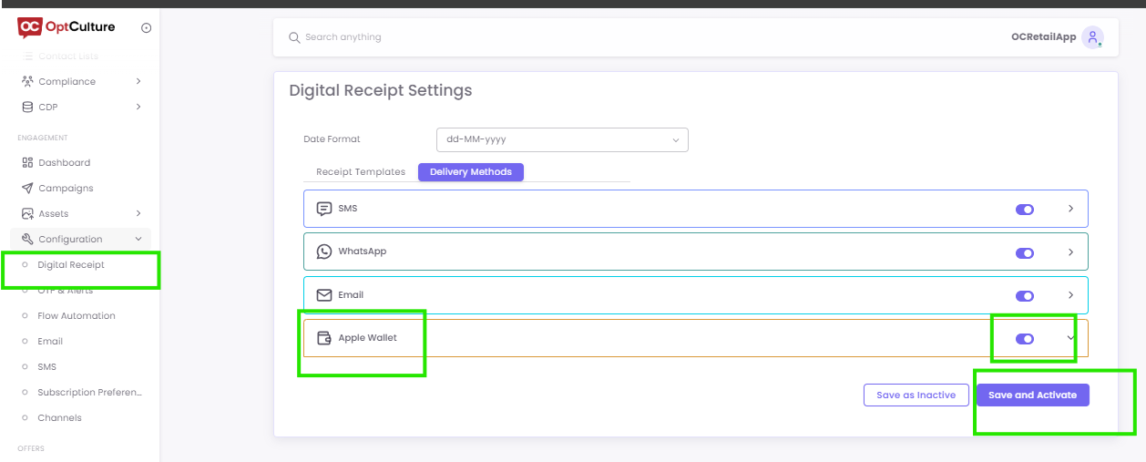Toggle the SMS delivery switch
The width and height of the screenshot is (1146, 462).
(x=1025, y=209)
